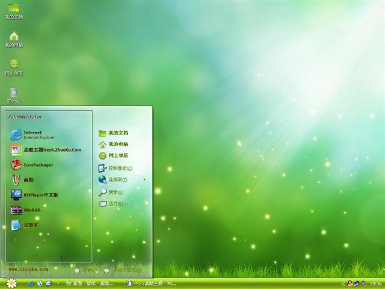Screen dimensions: 385x289
Task: Open the 我的电脑 house icon on the desktop
Action: (x=14, y=40)
